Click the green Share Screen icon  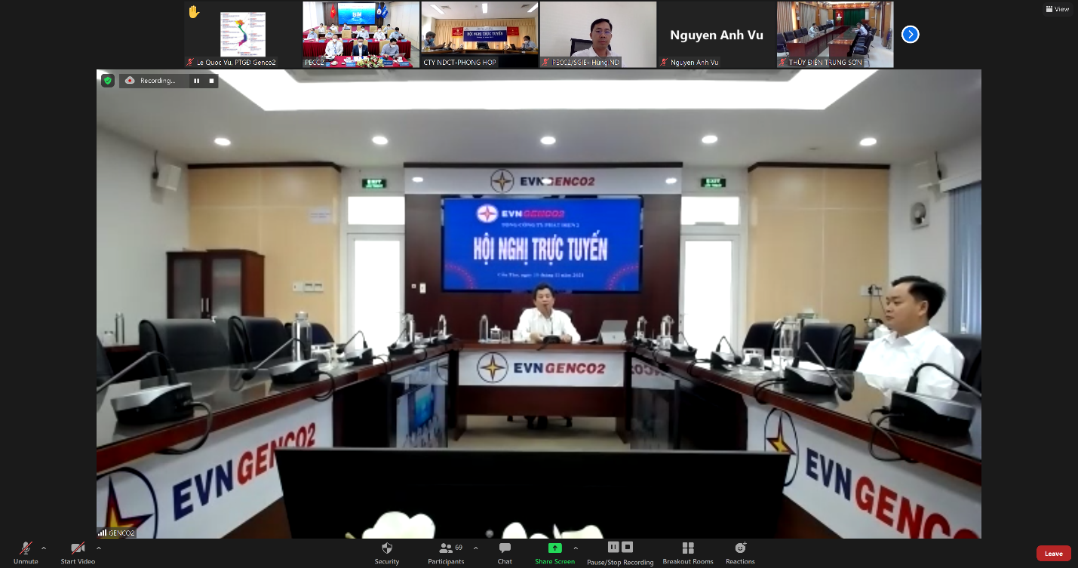(x=554, y=548)
